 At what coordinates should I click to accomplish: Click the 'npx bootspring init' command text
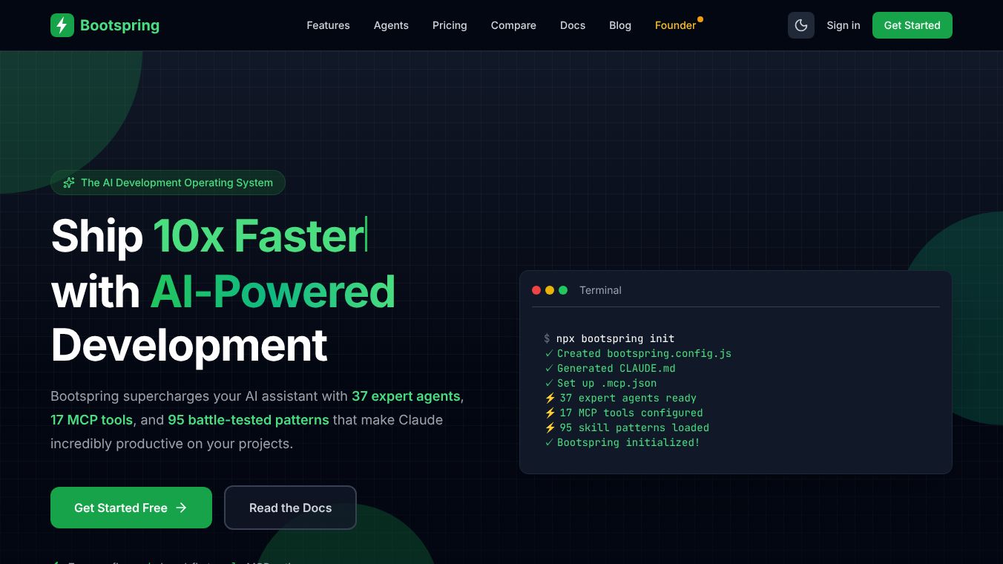pyautogui.click(x=616, y=338)
